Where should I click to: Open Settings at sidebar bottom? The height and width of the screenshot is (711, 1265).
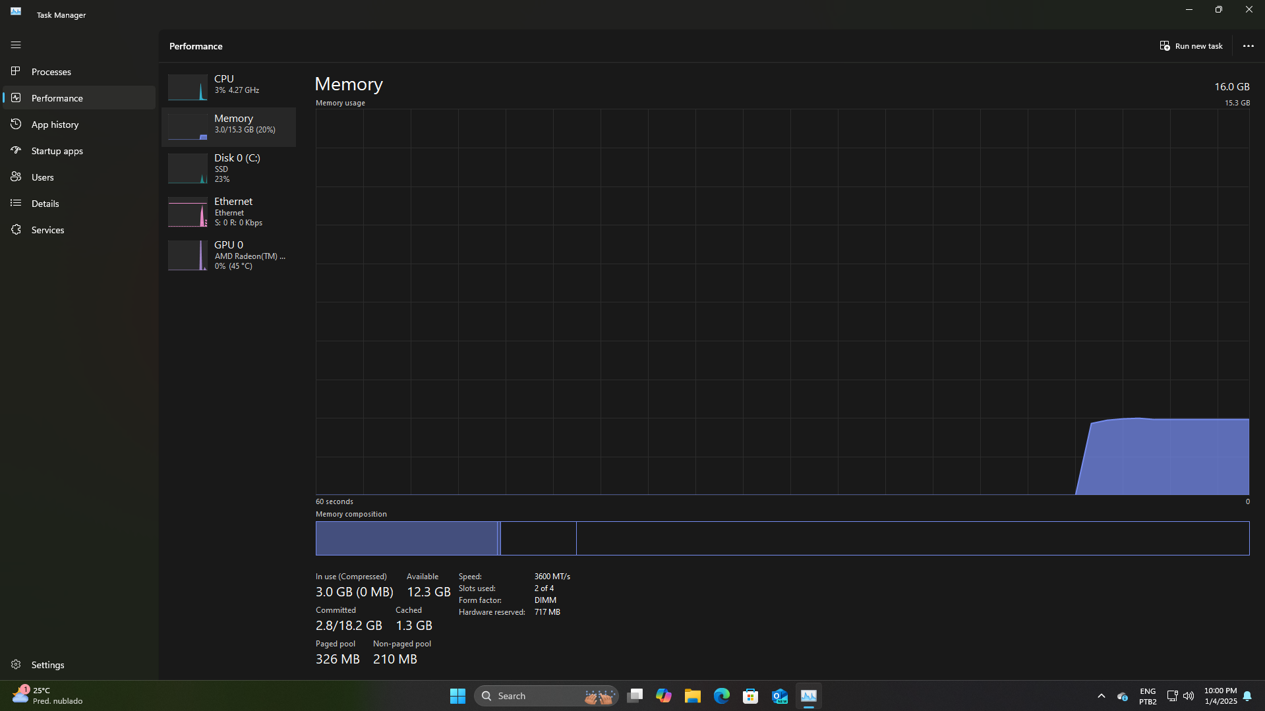pyautogui.click(x=79, y=665)
